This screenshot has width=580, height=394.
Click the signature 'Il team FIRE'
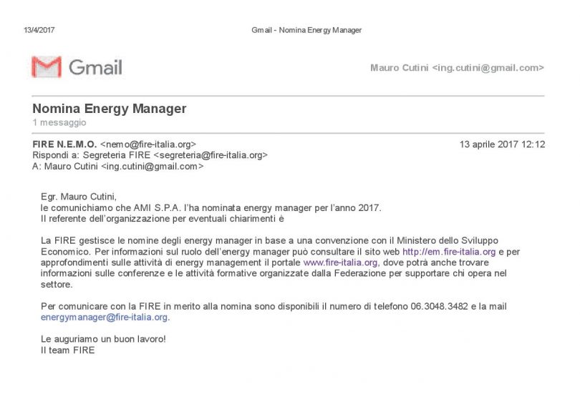coord(68,350)
